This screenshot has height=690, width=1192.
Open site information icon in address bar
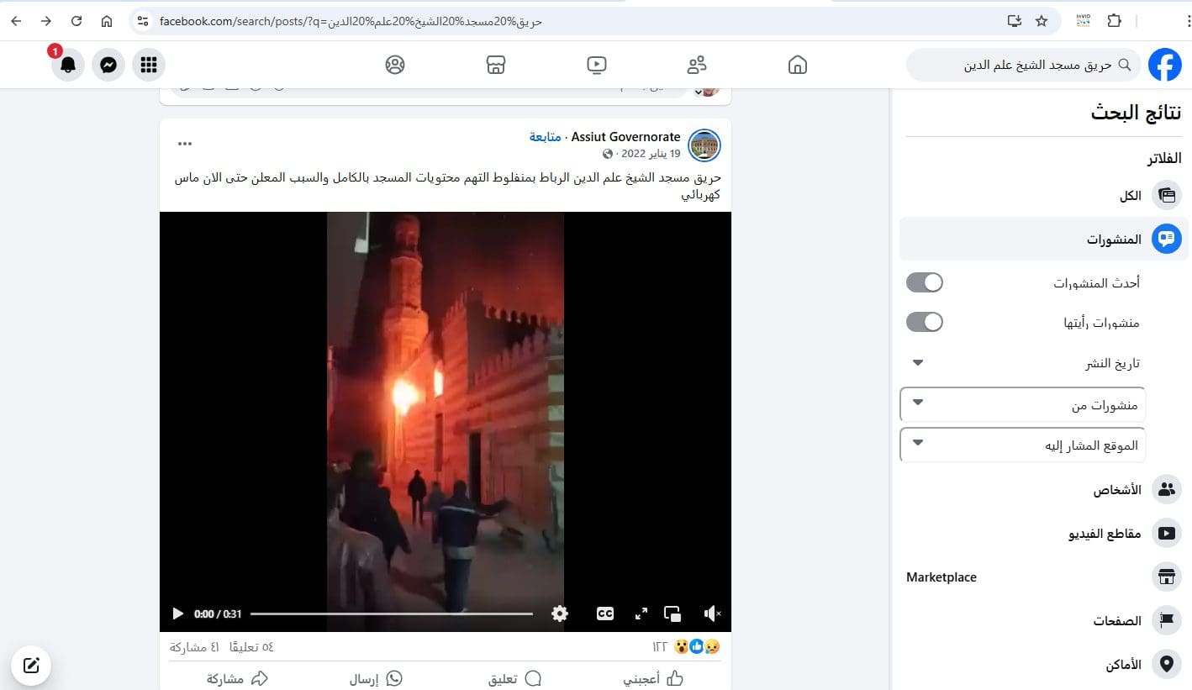point(142,21)
